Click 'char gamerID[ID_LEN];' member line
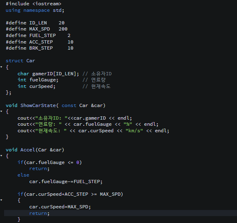This screenshot has width=237, height=223. [48, 74]
